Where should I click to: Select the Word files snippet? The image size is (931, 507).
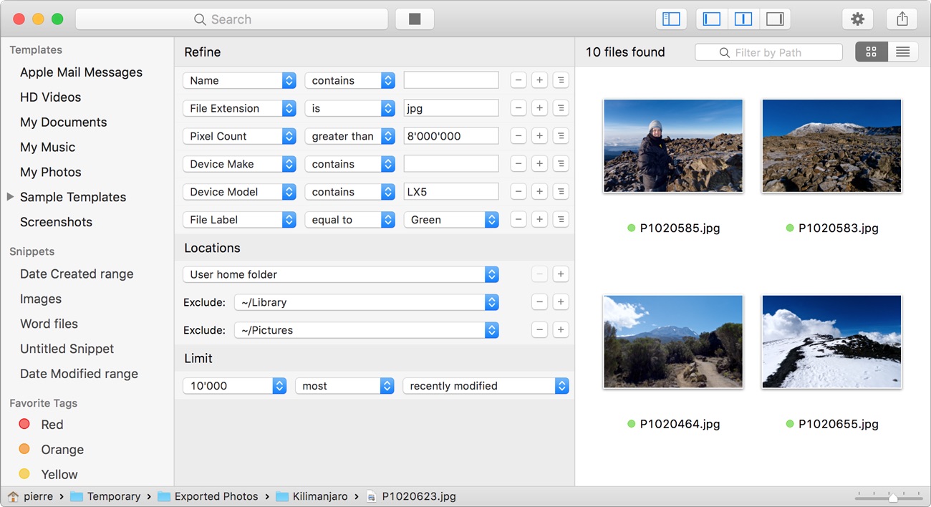point(49,324)
